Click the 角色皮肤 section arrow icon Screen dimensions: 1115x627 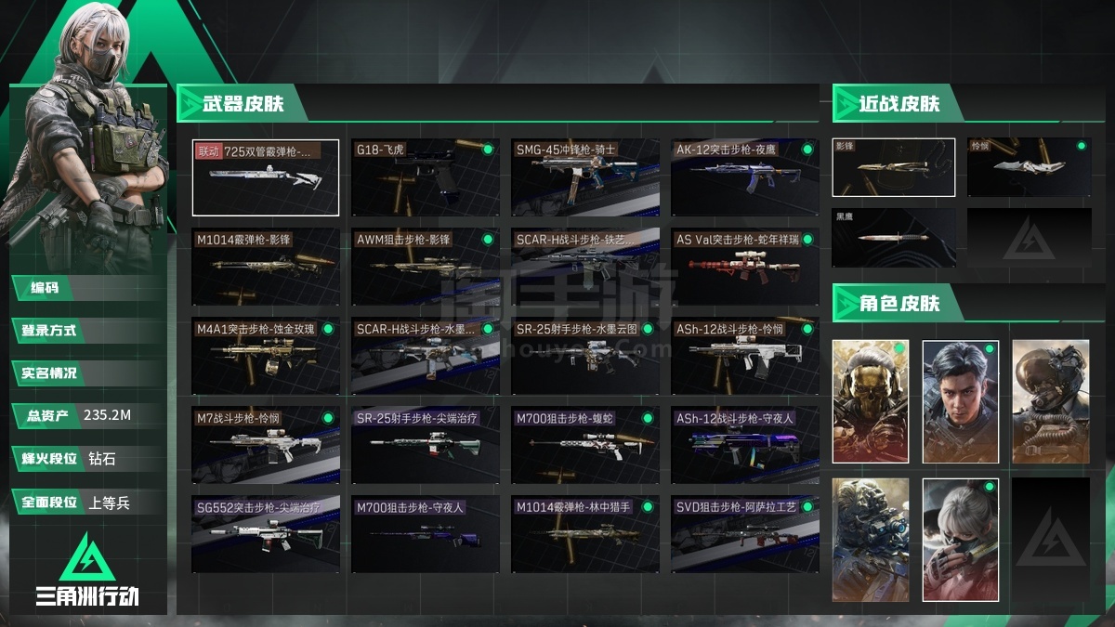846,304
